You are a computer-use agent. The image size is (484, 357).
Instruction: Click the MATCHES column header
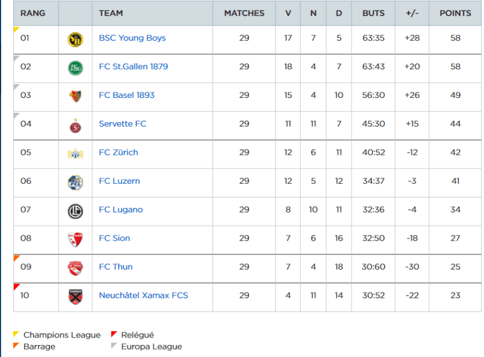244,13
